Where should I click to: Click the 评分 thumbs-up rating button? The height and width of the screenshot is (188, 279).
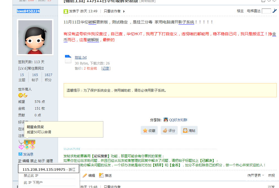point(169,131)
